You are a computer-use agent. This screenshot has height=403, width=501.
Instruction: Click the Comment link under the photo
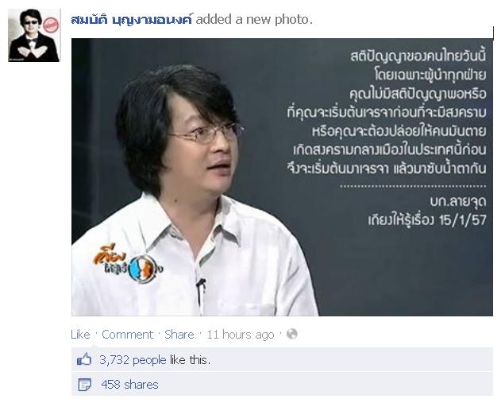click(x=128, y=335)
